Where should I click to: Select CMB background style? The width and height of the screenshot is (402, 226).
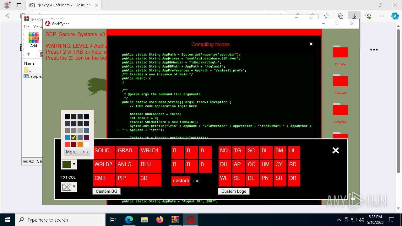point(104,180)
